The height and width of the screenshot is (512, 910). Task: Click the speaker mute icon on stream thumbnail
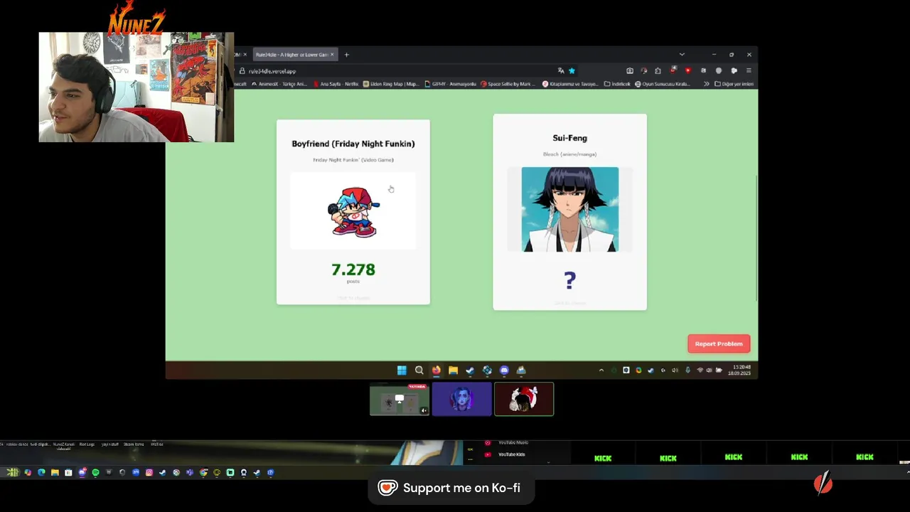click(x=424, y=410)
